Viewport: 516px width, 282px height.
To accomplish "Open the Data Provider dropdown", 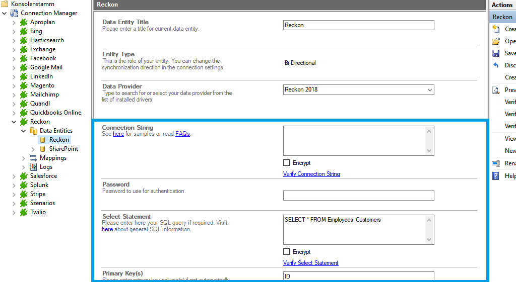I will pos(429,89).
